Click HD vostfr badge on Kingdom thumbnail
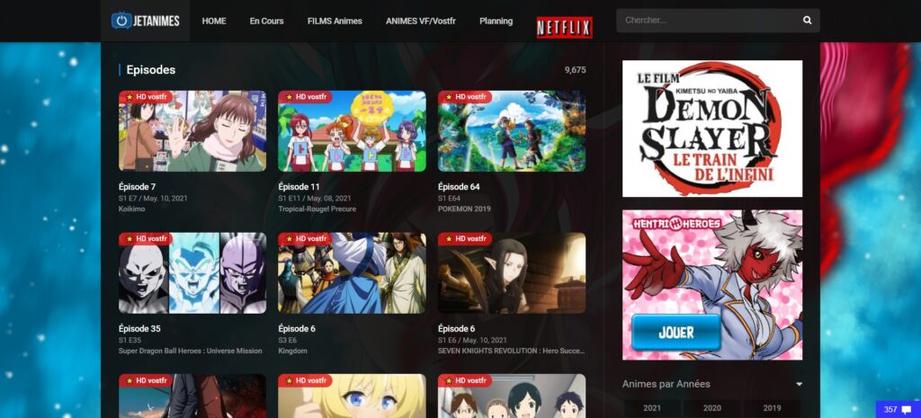Viewport: 921px width, 418px height. coord(305,239)
